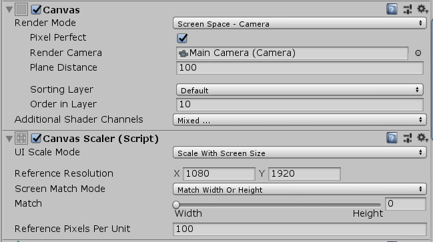Viewport: 433px width, 242px height.
Task: Click the Y label of Reference Resolution
Action: (x=262, y=173)
